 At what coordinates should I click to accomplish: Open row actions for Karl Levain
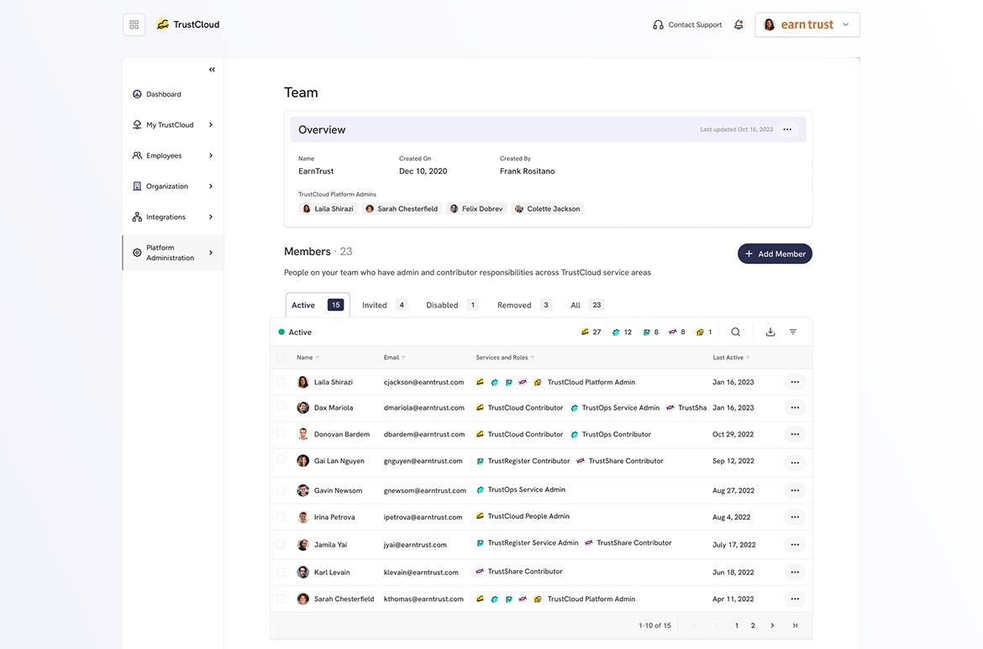coord(795,573)
